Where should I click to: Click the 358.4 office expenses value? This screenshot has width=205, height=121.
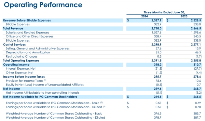(x=157, y=36)
